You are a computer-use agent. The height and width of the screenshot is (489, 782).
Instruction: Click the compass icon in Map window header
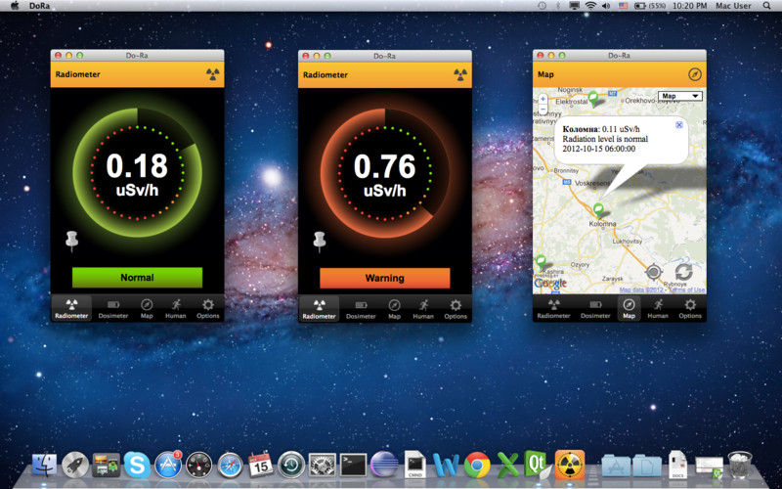695,74
